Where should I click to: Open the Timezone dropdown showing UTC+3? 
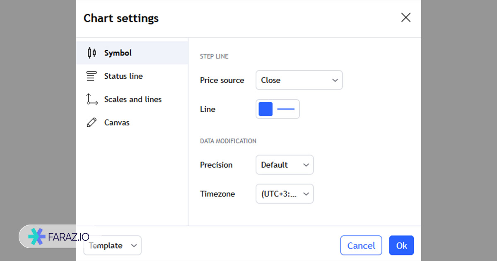click(285, 194)
